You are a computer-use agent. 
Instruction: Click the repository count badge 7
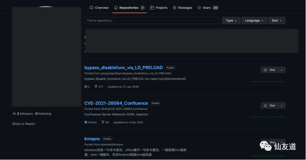click(142, 8)
